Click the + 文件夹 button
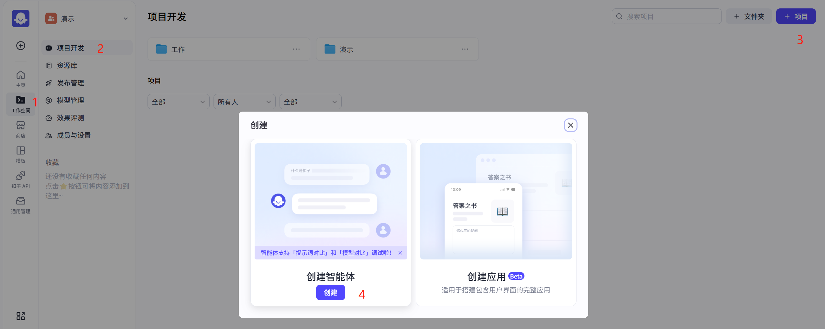 tap(749, 16)
